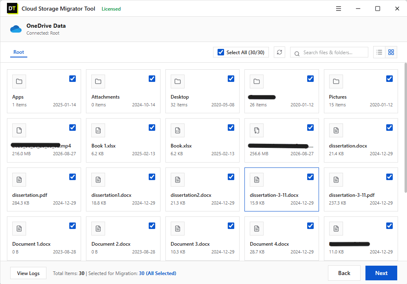Uncheck the Document 3.docx checkbox
Screen dimensions: 407x284
pyautogui.click(x=231, y=226)
